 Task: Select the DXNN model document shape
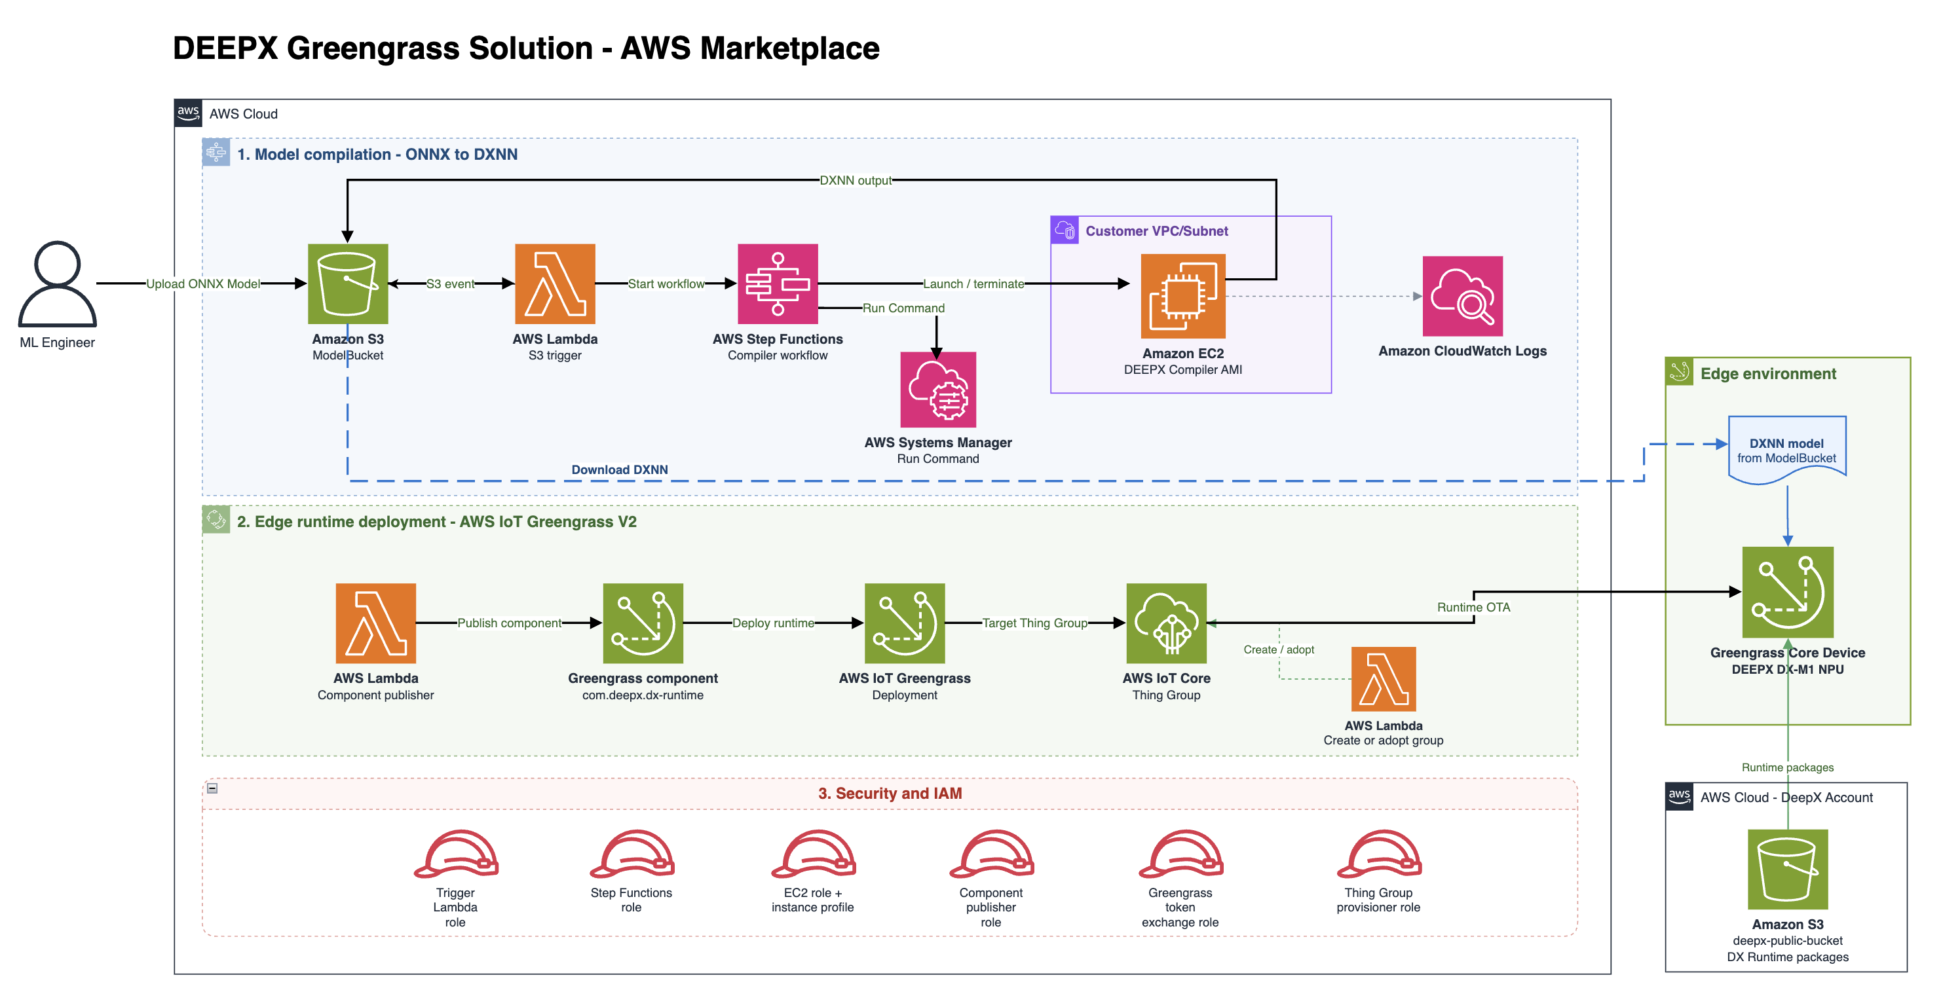(x=1787, y=450)
